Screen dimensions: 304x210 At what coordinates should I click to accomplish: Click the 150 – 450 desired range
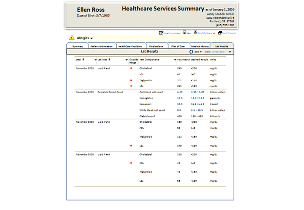(x=197, y=116)
